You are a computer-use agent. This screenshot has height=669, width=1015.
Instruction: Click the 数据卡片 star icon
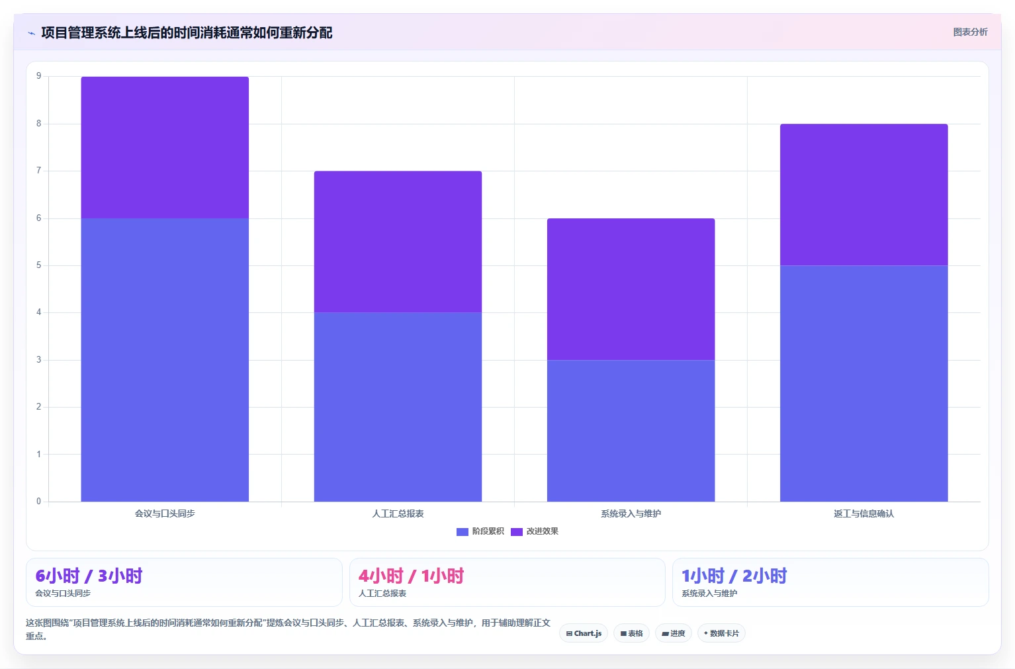click(706, 633)
